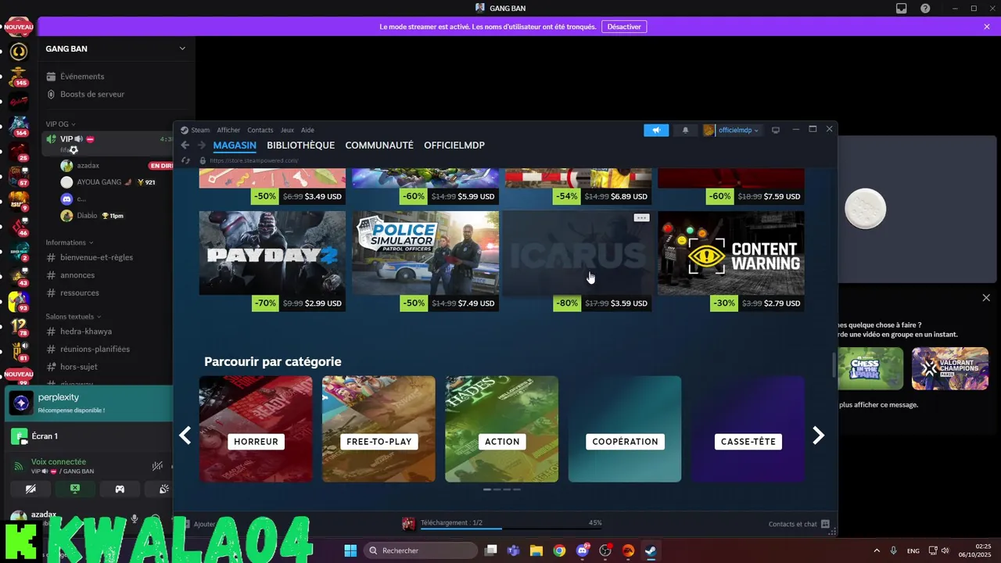The image size is (1001, 563).
Task: Click Discord's share-your-screen stop icon
Action: (75, 489)
